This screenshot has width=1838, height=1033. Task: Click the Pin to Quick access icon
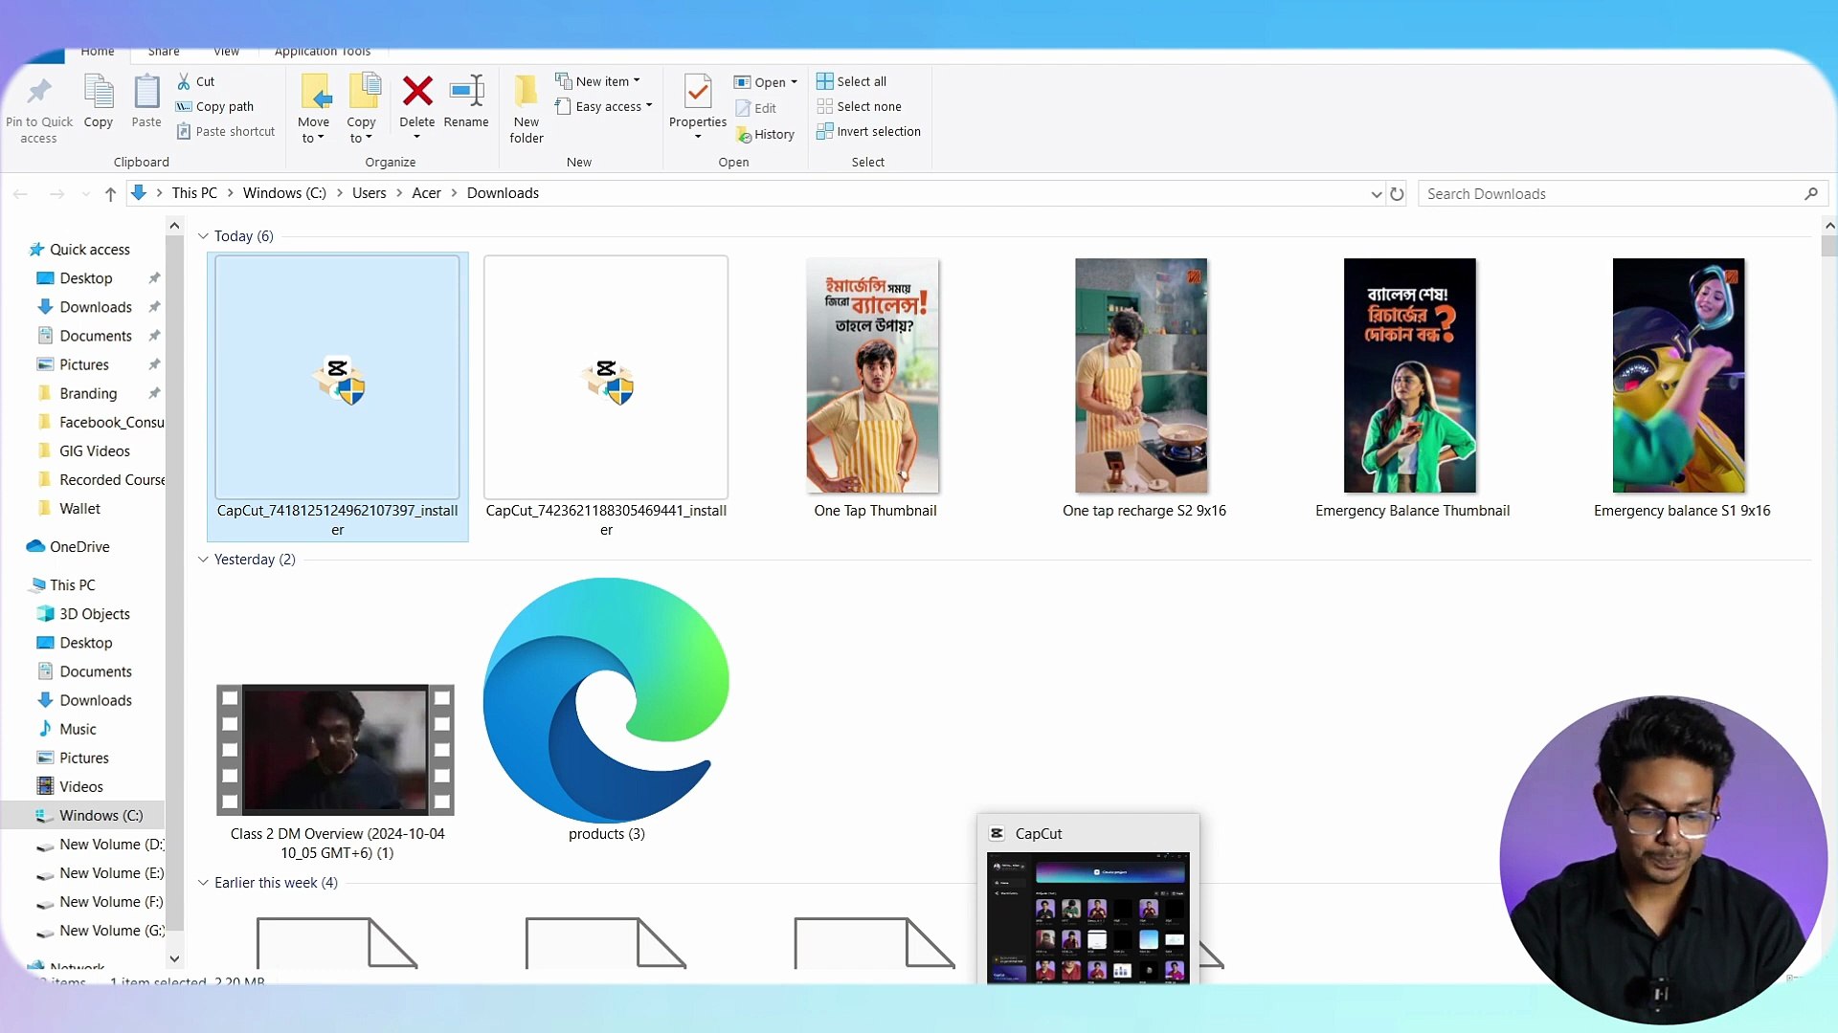[x=38, y=105]
